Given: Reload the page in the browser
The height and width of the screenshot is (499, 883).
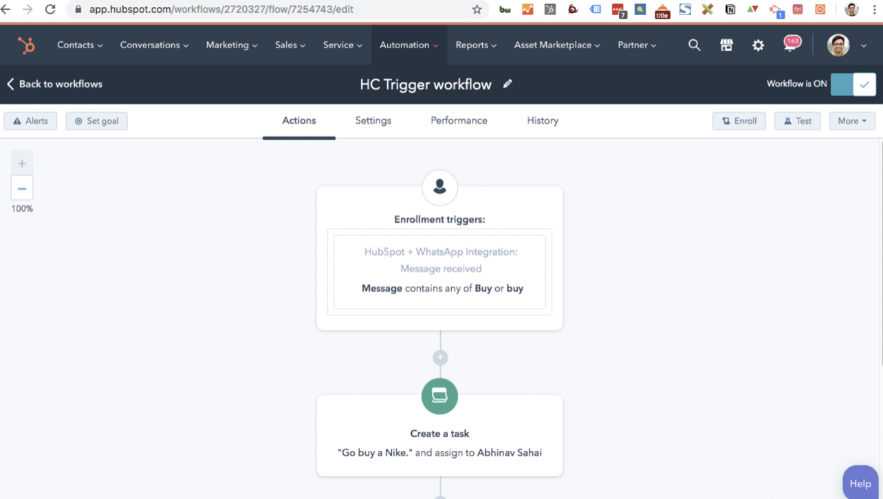Looking at the screenshot, I should pyautogui.click(x=50, y=10).
